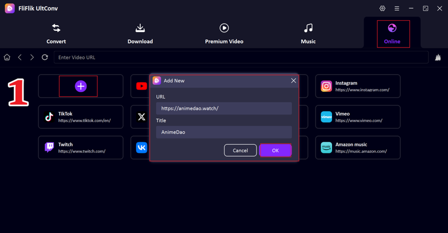Maximize the FliFlik UltConv window
Image resolution: width=448 pixels, height=233 pixels.
426,8
